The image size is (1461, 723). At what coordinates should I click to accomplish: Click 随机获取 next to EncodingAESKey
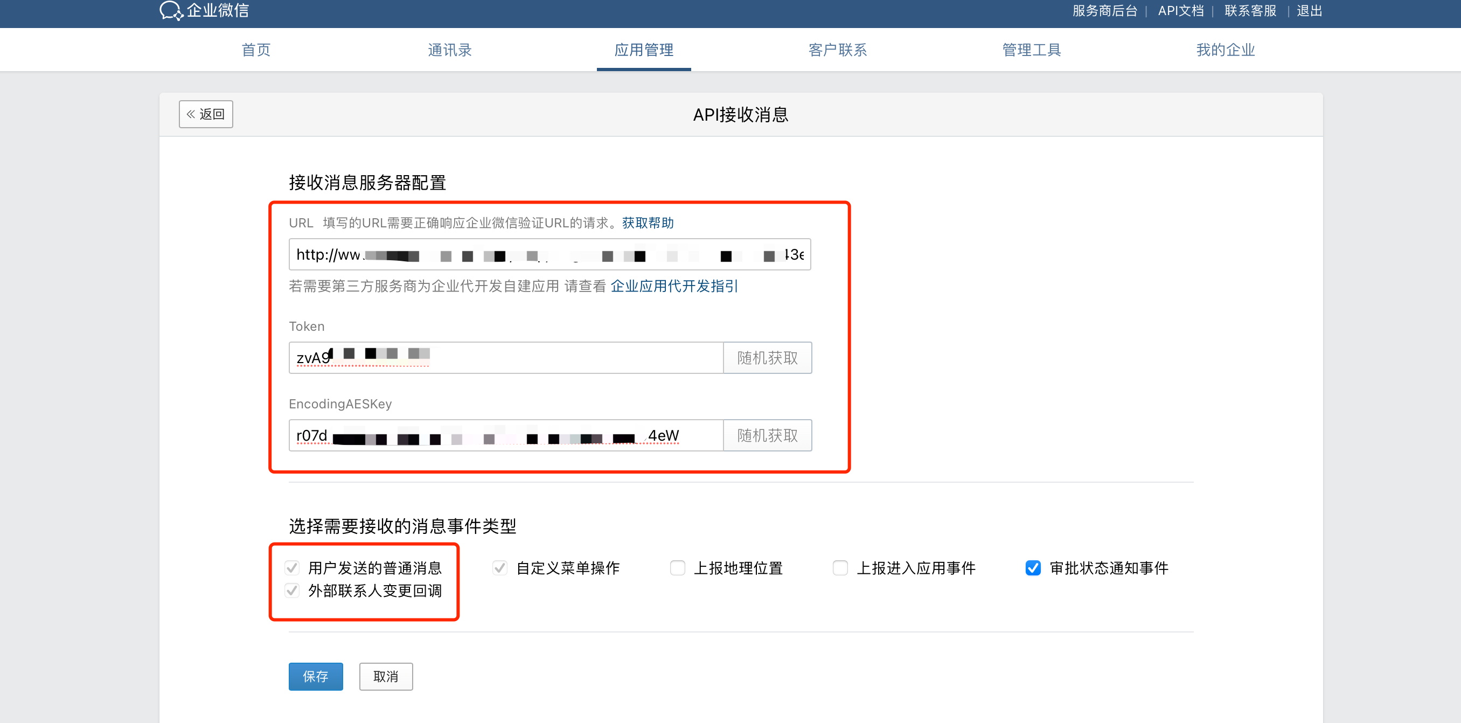pyautogui.click(x=767, y=435)
